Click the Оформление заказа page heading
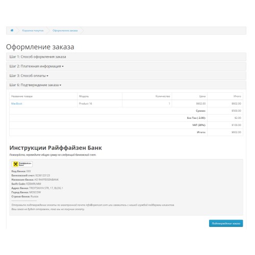 click(x=40, y=47)
